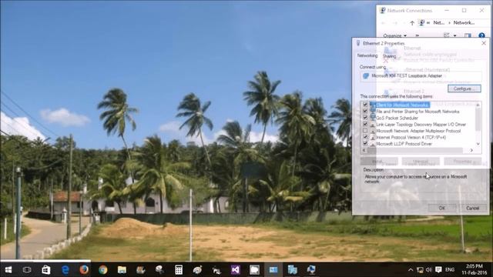This screenshot has width=493, height=277.
Task: Toggle Link-Layer Topology Discovery Mapper checkbox
Action: (365, 124)
